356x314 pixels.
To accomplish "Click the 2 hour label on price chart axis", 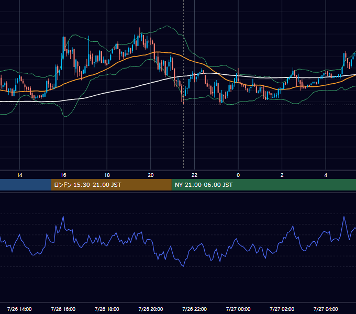I will 282,175.
